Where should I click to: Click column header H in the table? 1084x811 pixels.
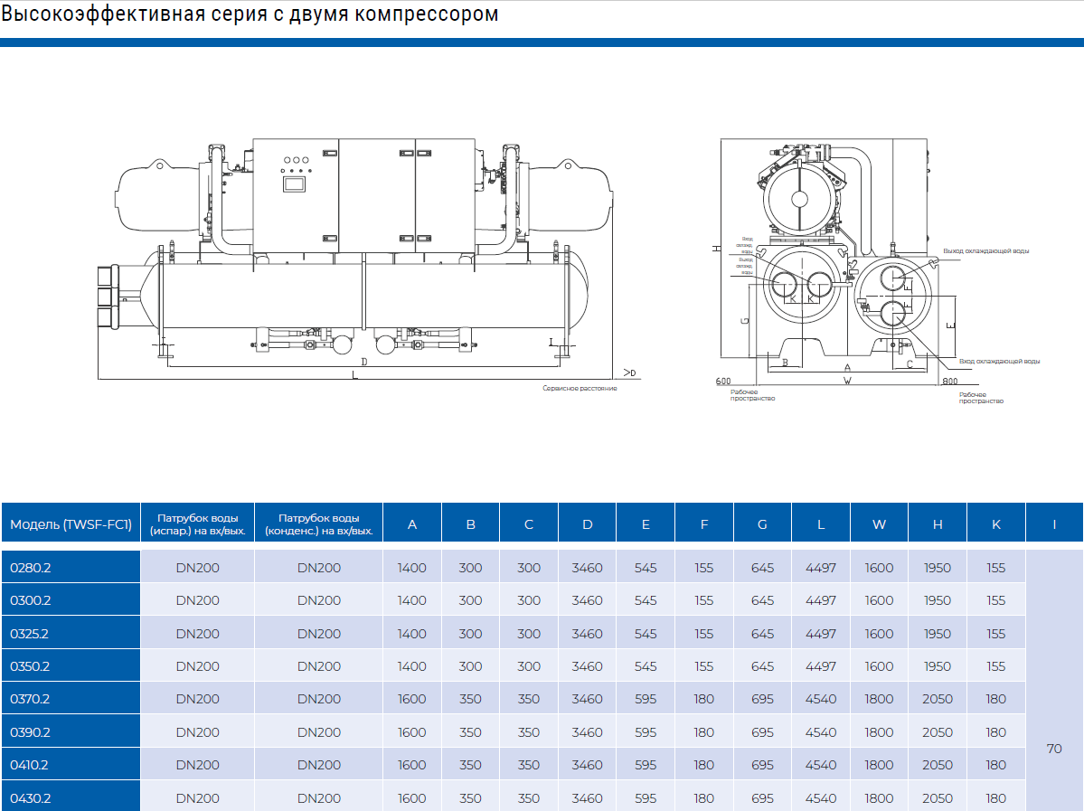tap(938, 524)
